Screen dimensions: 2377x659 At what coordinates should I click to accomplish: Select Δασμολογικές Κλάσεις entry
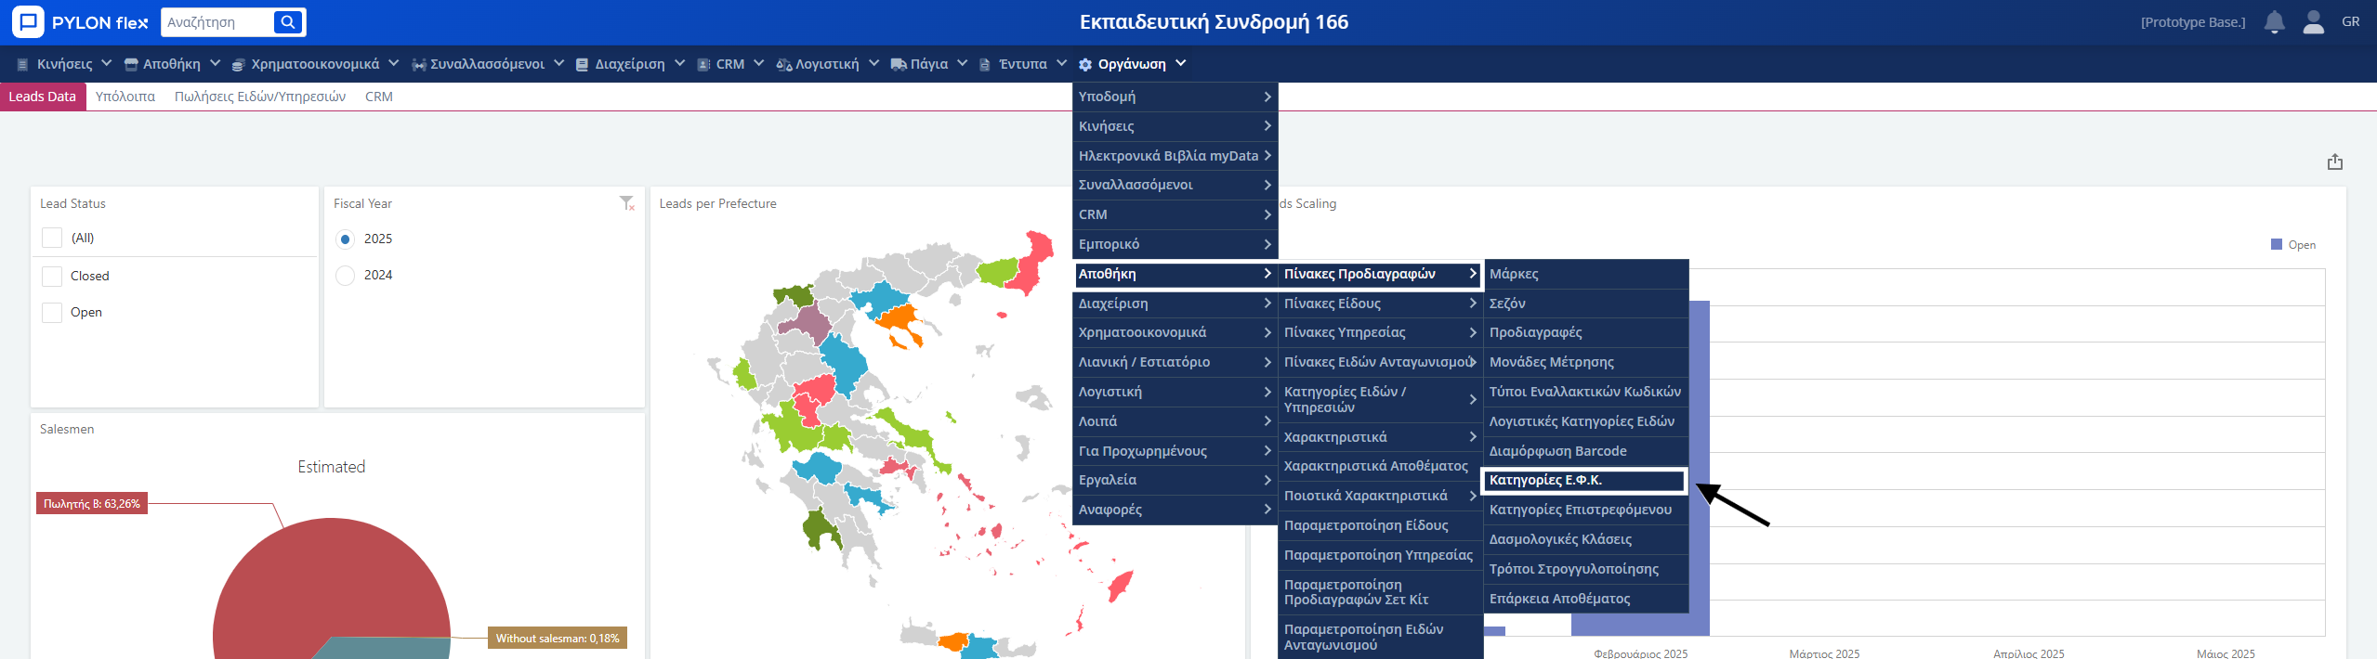(x=1585, y=539)
